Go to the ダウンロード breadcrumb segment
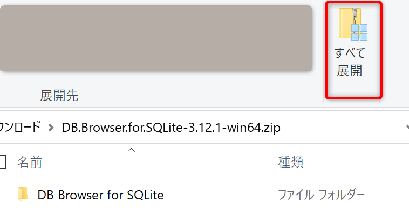 (x=20, y=127)
